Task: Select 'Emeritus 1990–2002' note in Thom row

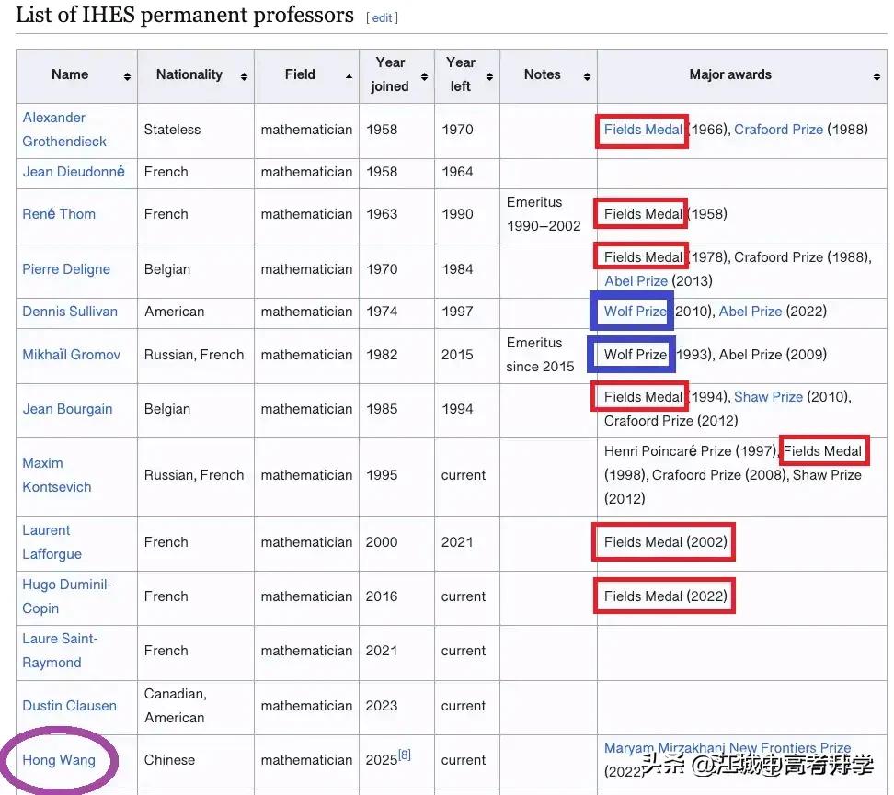Action: (544, 214)
